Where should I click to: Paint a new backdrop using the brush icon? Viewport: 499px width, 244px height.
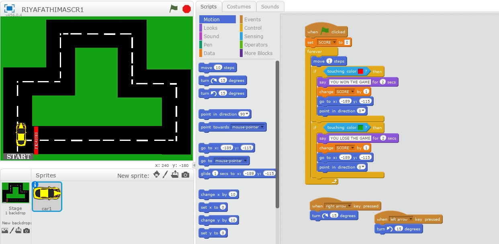pyautogui.click(x=12, y=230)
